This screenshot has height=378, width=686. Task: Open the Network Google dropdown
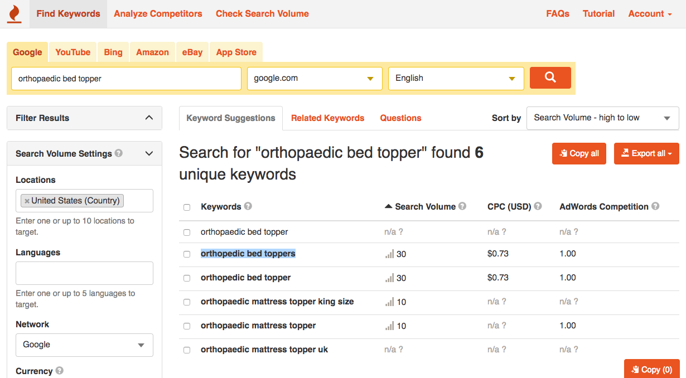pos(84,345)
